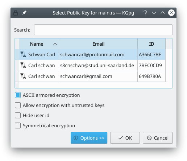The width and height of the screenshot is (187, 161).
Task: Confirm the selection with OK
Action: tap(125, 138)
